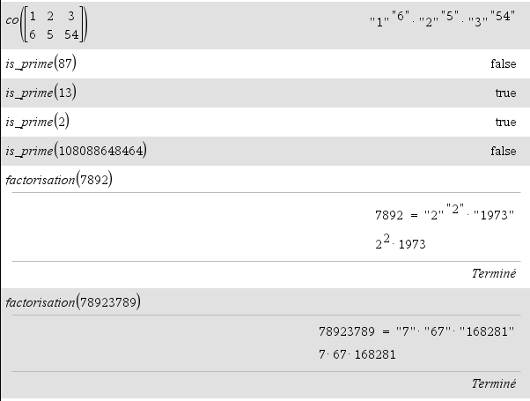
Task: Click the 7892 = "2"^"2"·"1973" output line
Action: pyautogui.click(x=445, y=212)
